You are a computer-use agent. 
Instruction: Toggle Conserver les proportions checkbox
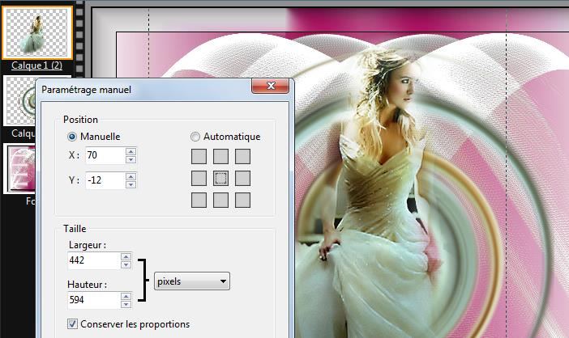75,324
